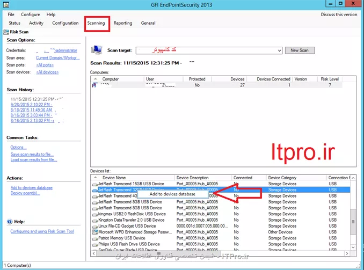This screenshot has height=270, width=364.
Task: Click the Risk Scan icon
Action: [6, 32]
